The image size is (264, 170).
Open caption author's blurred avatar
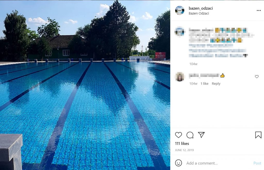click(180, 31)
